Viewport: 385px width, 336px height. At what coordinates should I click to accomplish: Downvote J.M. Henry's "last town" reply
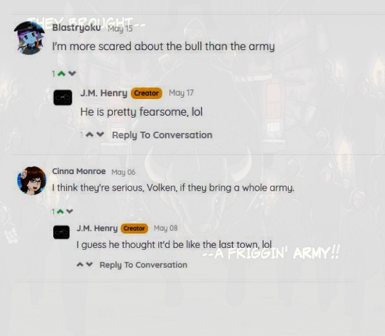pyautogui.click(x=89, y=265)
